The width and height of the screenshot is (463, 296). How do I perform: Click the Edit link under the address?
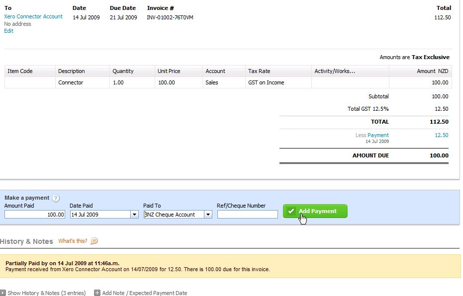pyautogui.click(x=8, y=31)
